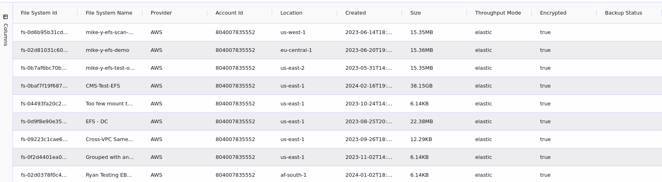Viewport: 662px width, 182px height.
Task: Select the eu-central-1 location cell
Action: 296,50
